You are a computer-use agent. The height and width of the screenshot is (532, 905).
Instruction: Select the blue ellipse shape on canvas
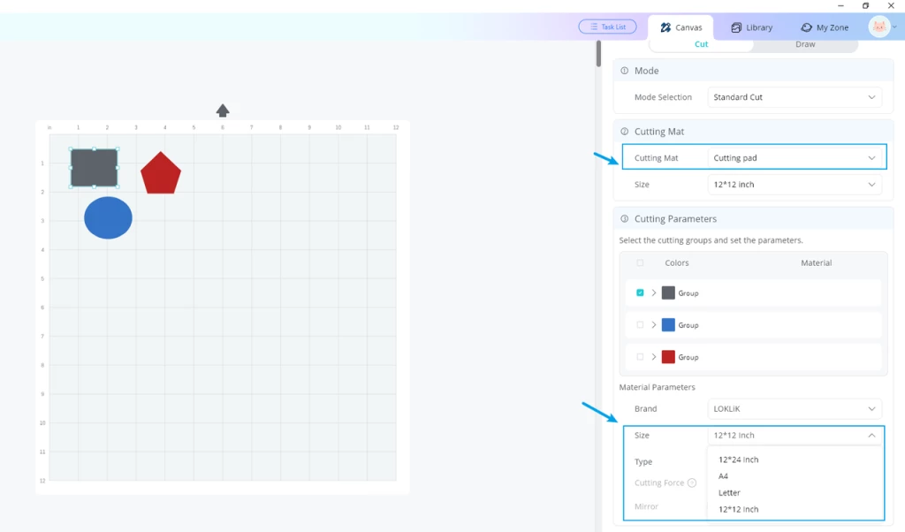click(x=108, y=217)
